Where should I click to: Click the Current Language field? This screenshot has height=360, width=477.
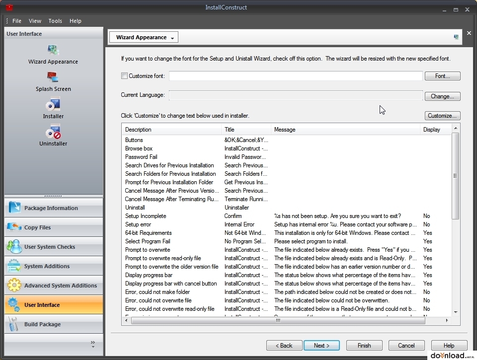[296, 95]
